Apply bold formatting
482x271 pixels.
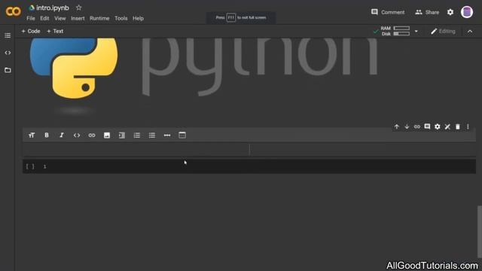[47, 135]
